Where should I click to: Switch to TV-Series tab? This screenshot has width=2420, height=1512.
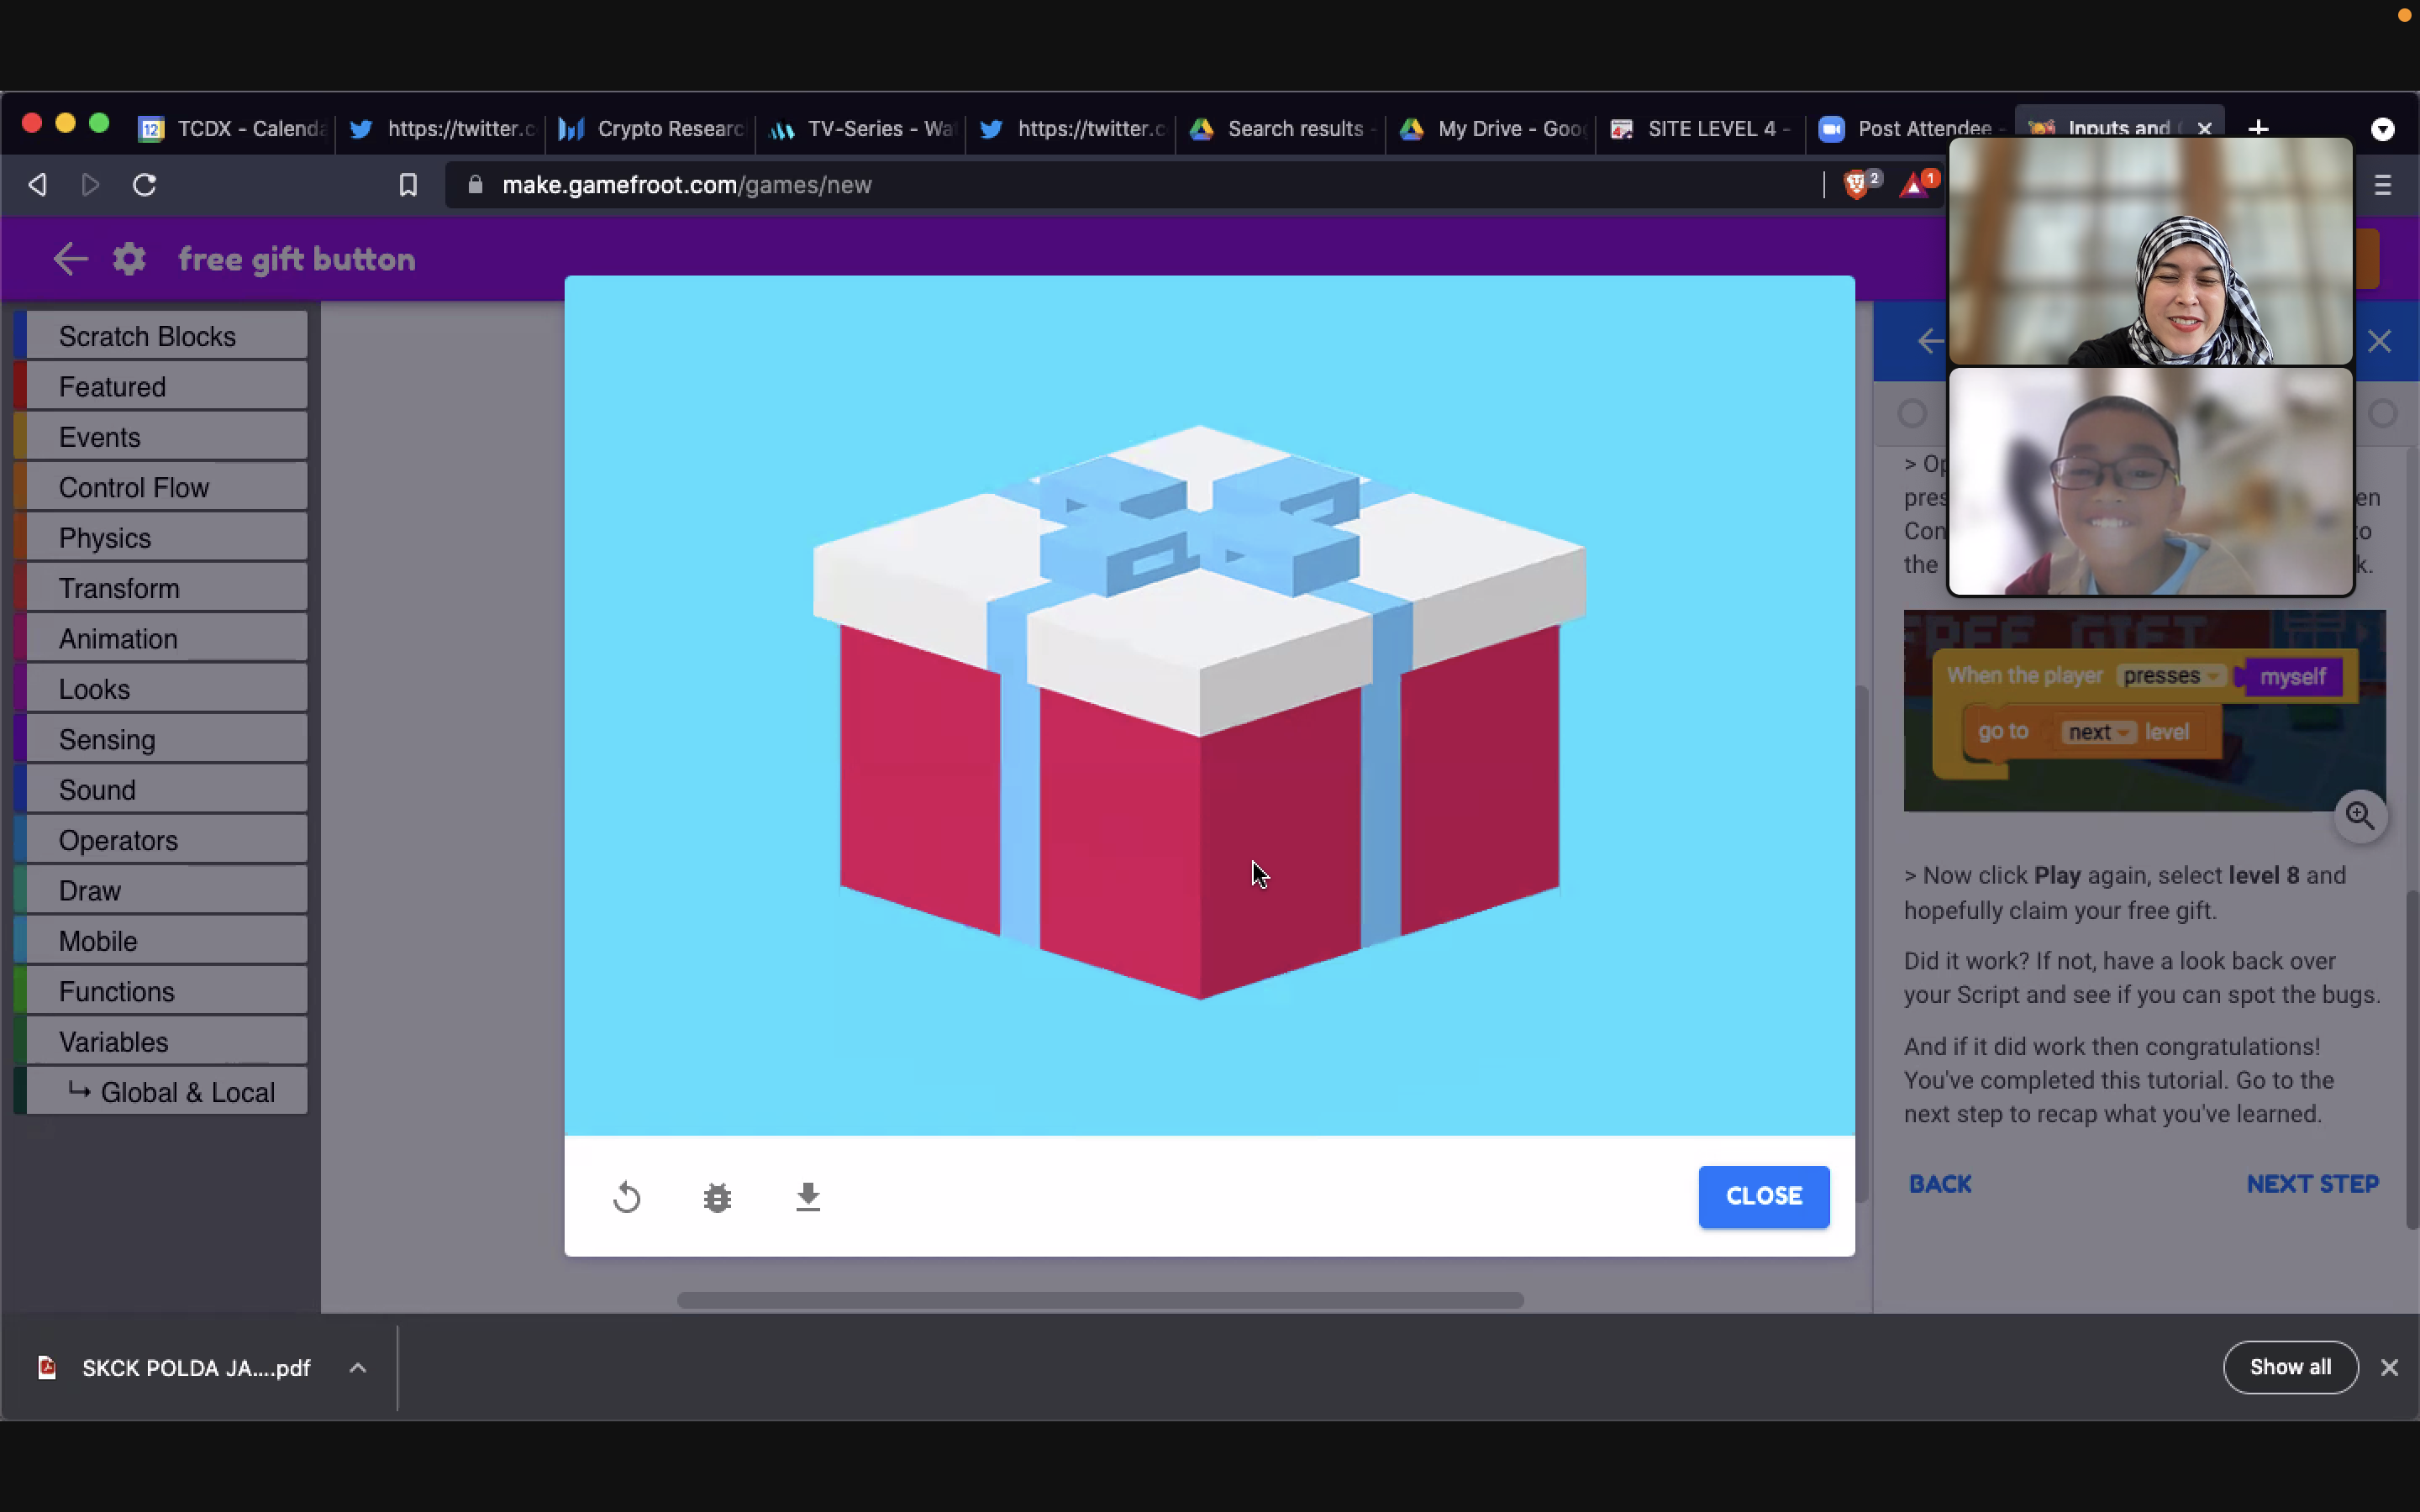[861, 129]
